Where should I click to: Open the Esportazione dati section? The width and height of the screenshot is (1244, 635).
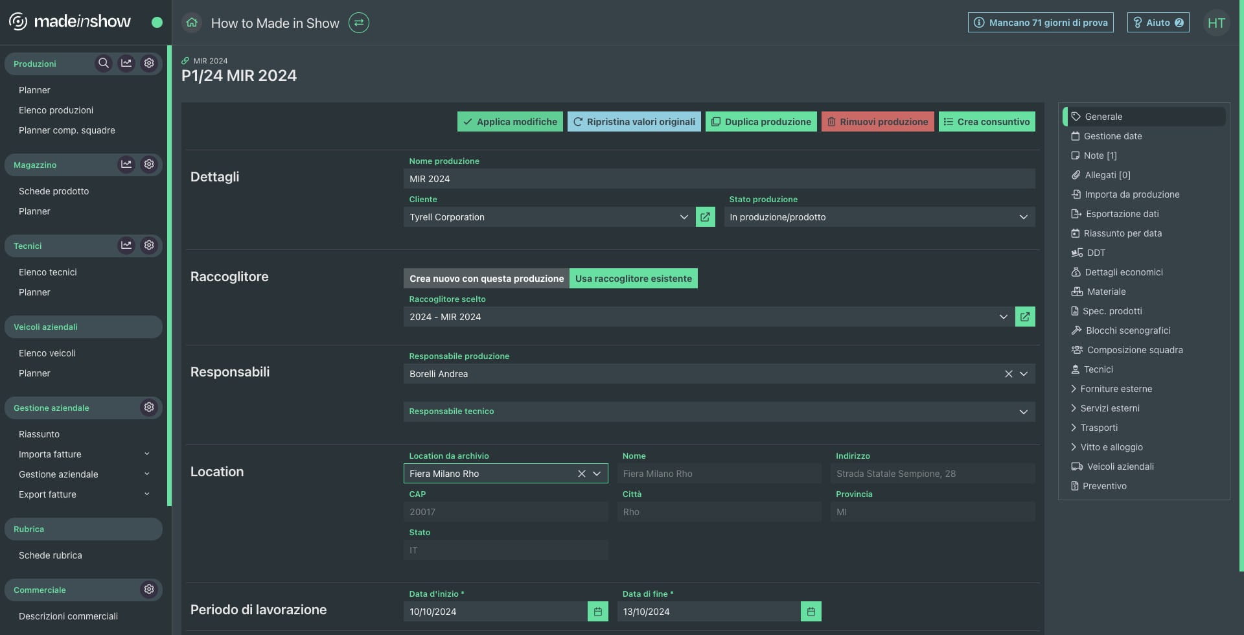coord(1115,214)
